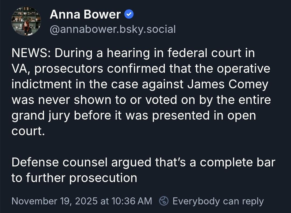Click the Anna Bower display name

tap(85, 15)
